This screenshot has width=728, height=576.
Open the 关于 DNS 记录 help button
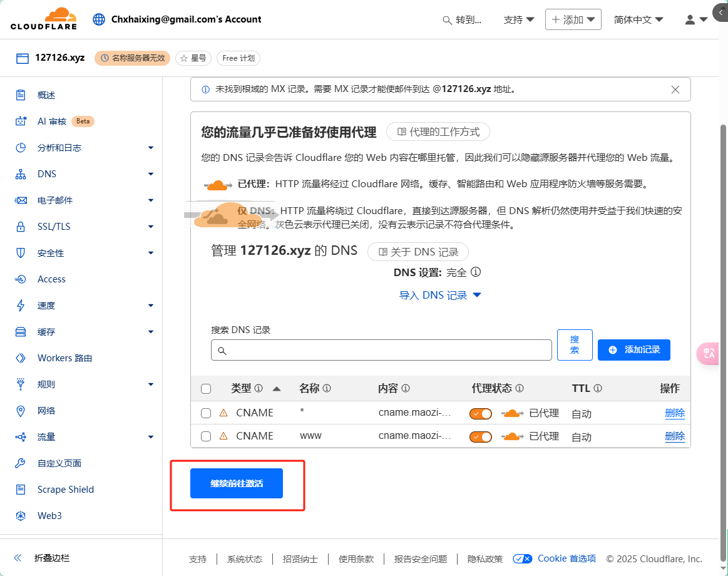[x=418, y=252]
